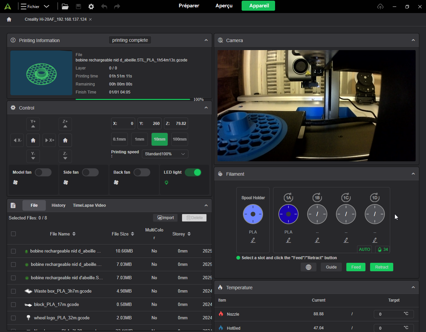426x332 pixels.
Task: Click the nozzle target temperature field
Action: point(388,314)
